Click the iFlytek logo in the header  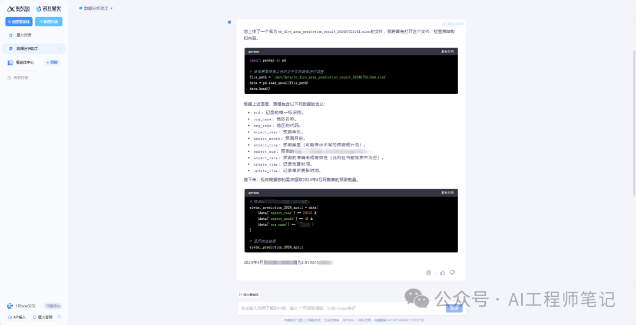[x=19, y=8]
